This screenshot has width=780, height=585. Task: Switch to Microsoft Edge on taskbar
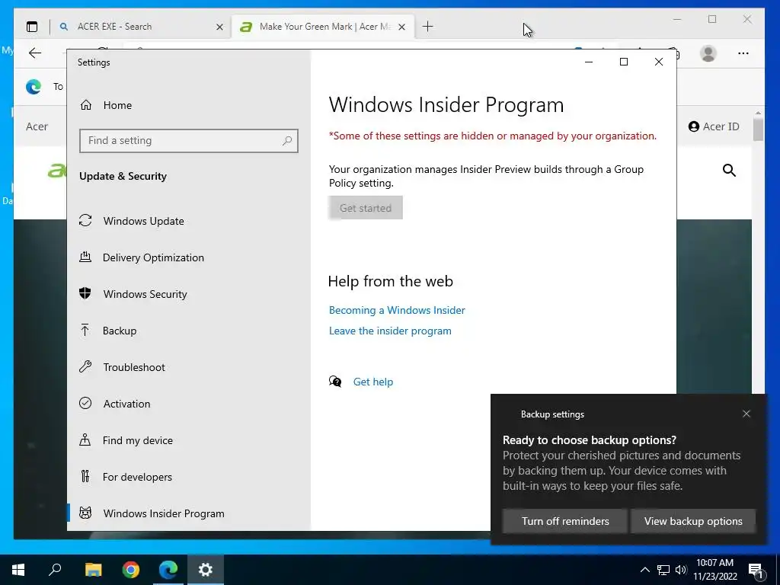coord(168,570)
